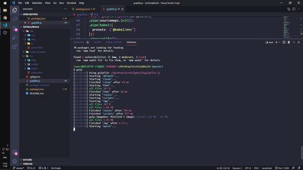303x170 pixels.
Task: Open package-lock.json in explorer tree
Action: [39, 85]
